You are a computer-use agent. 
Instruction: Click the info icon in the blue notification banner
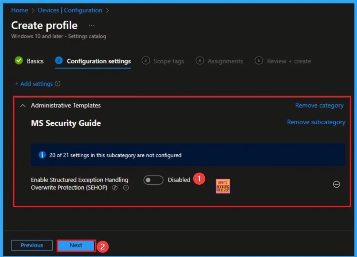[x=42, y=155]
